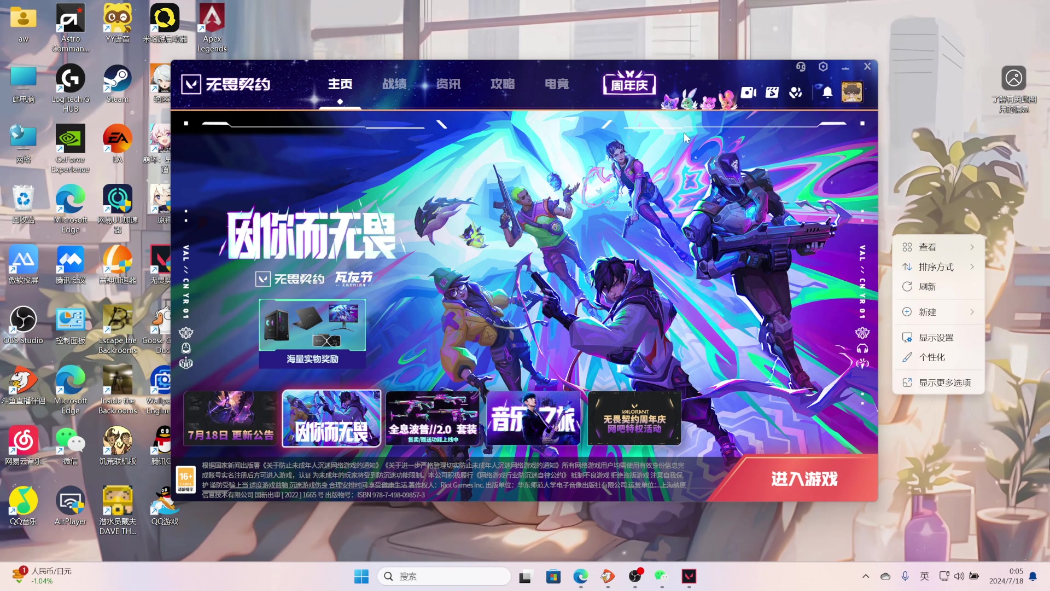Select the 腾讯会议 desktop shortcut
Viewport: 1050px width, 591px height.
pyautogui.click(x=71, y=265)
